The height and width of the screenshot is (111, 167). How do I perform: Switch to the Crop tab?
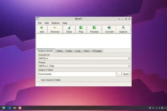78,51
